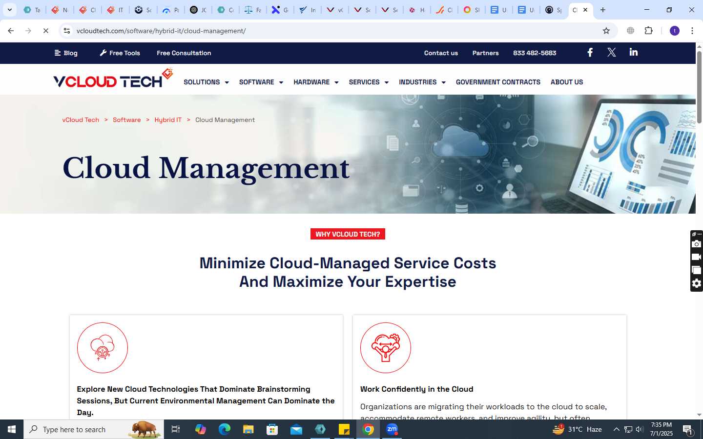This screenshot has width=703, height=439.
Task: Click the phone number 833 482-5683
Action: tap(535, 53)
